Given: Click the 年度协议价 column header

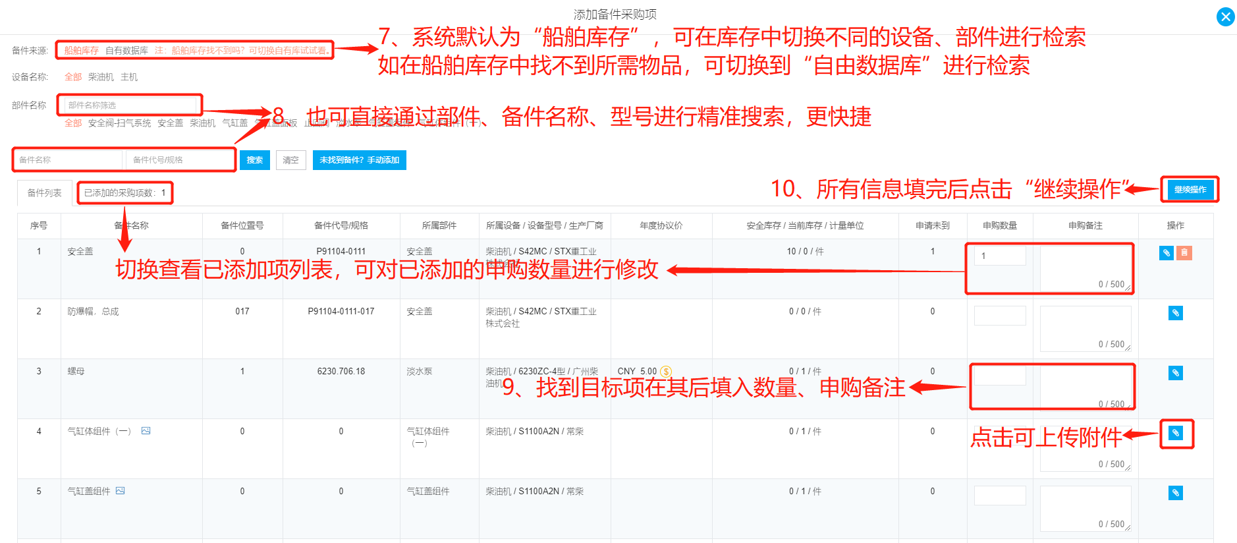Looking at the screenshot, I should click(x=661, y=225).
